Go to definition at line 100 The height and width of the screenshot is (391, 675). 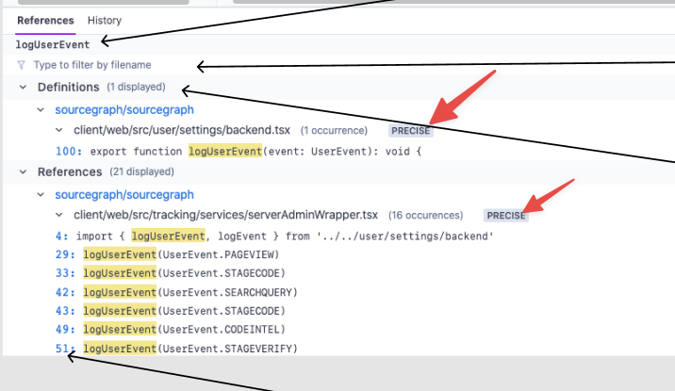click(239, 152)
